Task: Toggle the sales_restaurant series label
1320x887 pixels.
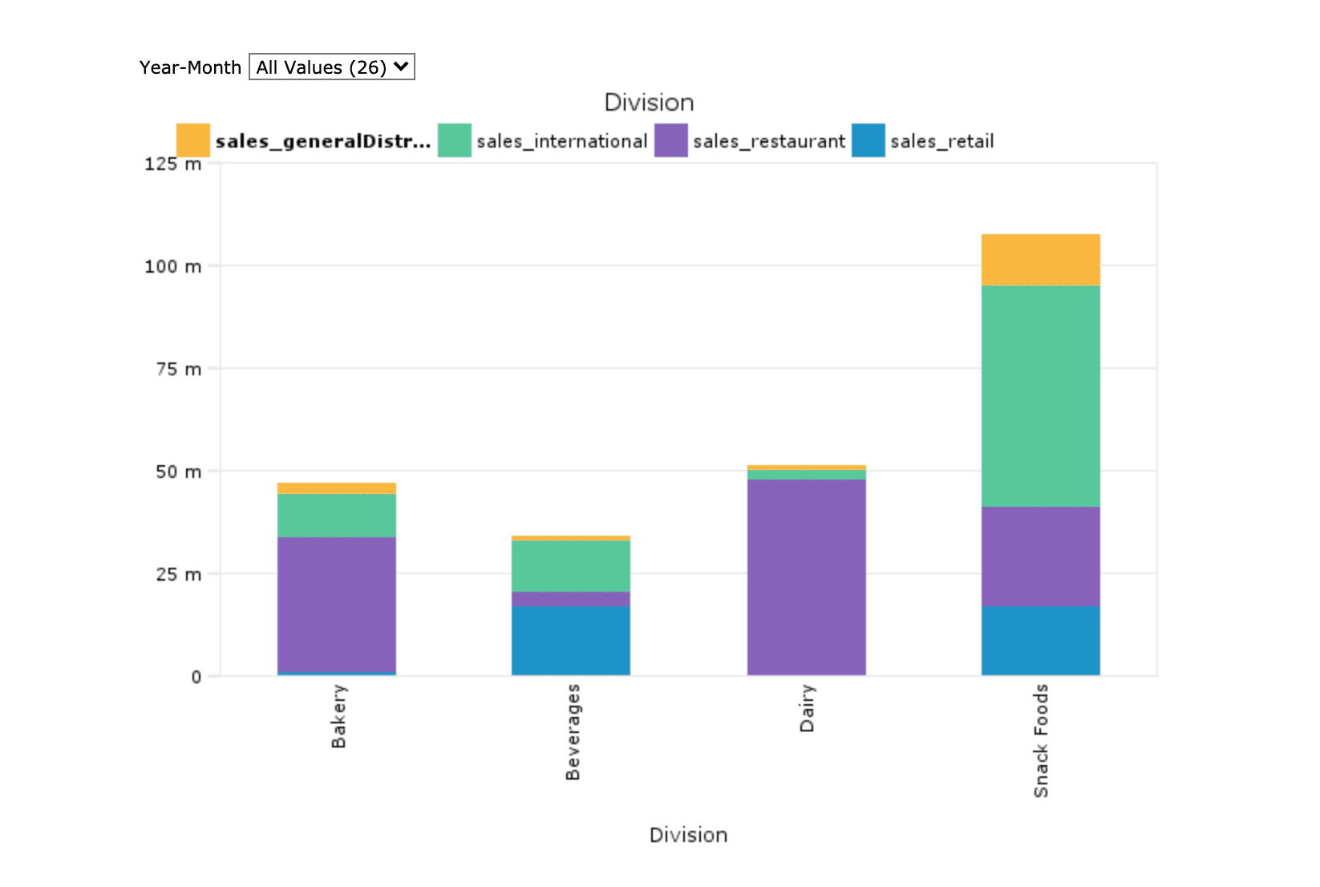Action: pyautogui.click(x=768, y=141)
